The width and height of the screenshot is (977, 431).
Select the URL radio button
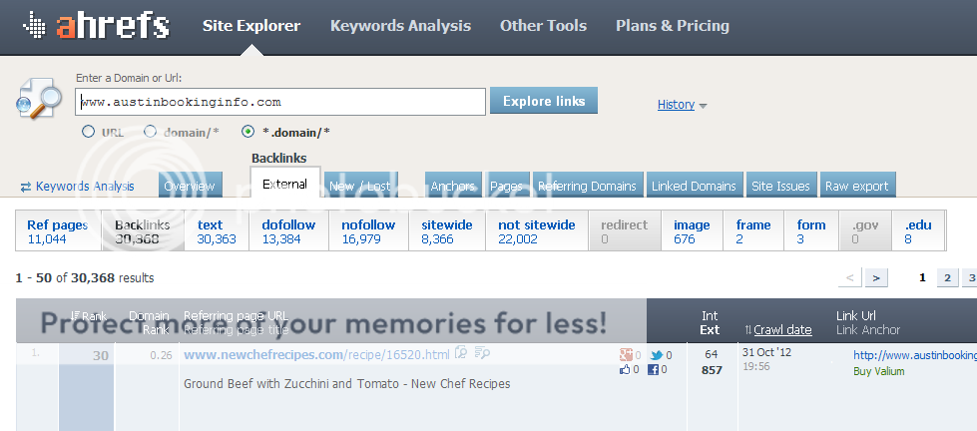point(89,132)
